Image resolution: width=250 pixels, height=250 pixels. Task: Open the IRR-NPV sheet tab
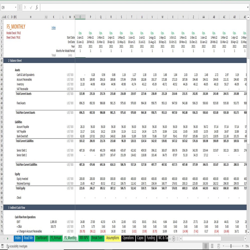(x=84, y=238)
